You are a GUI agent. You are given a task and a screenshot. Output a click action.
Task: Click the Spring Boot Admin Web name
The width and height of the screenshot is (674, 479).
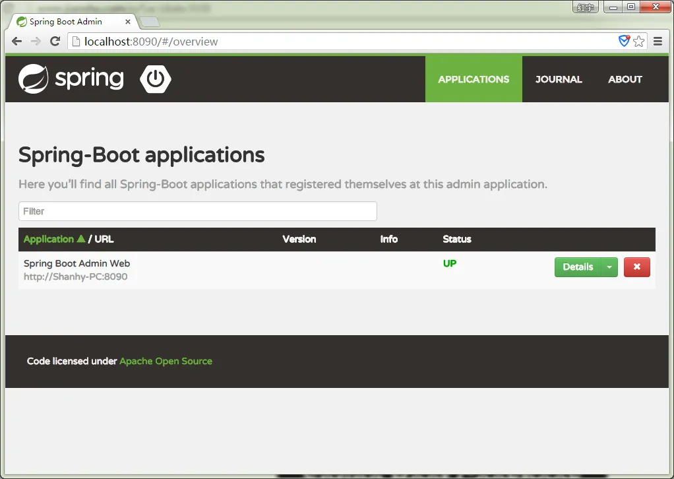77,263
